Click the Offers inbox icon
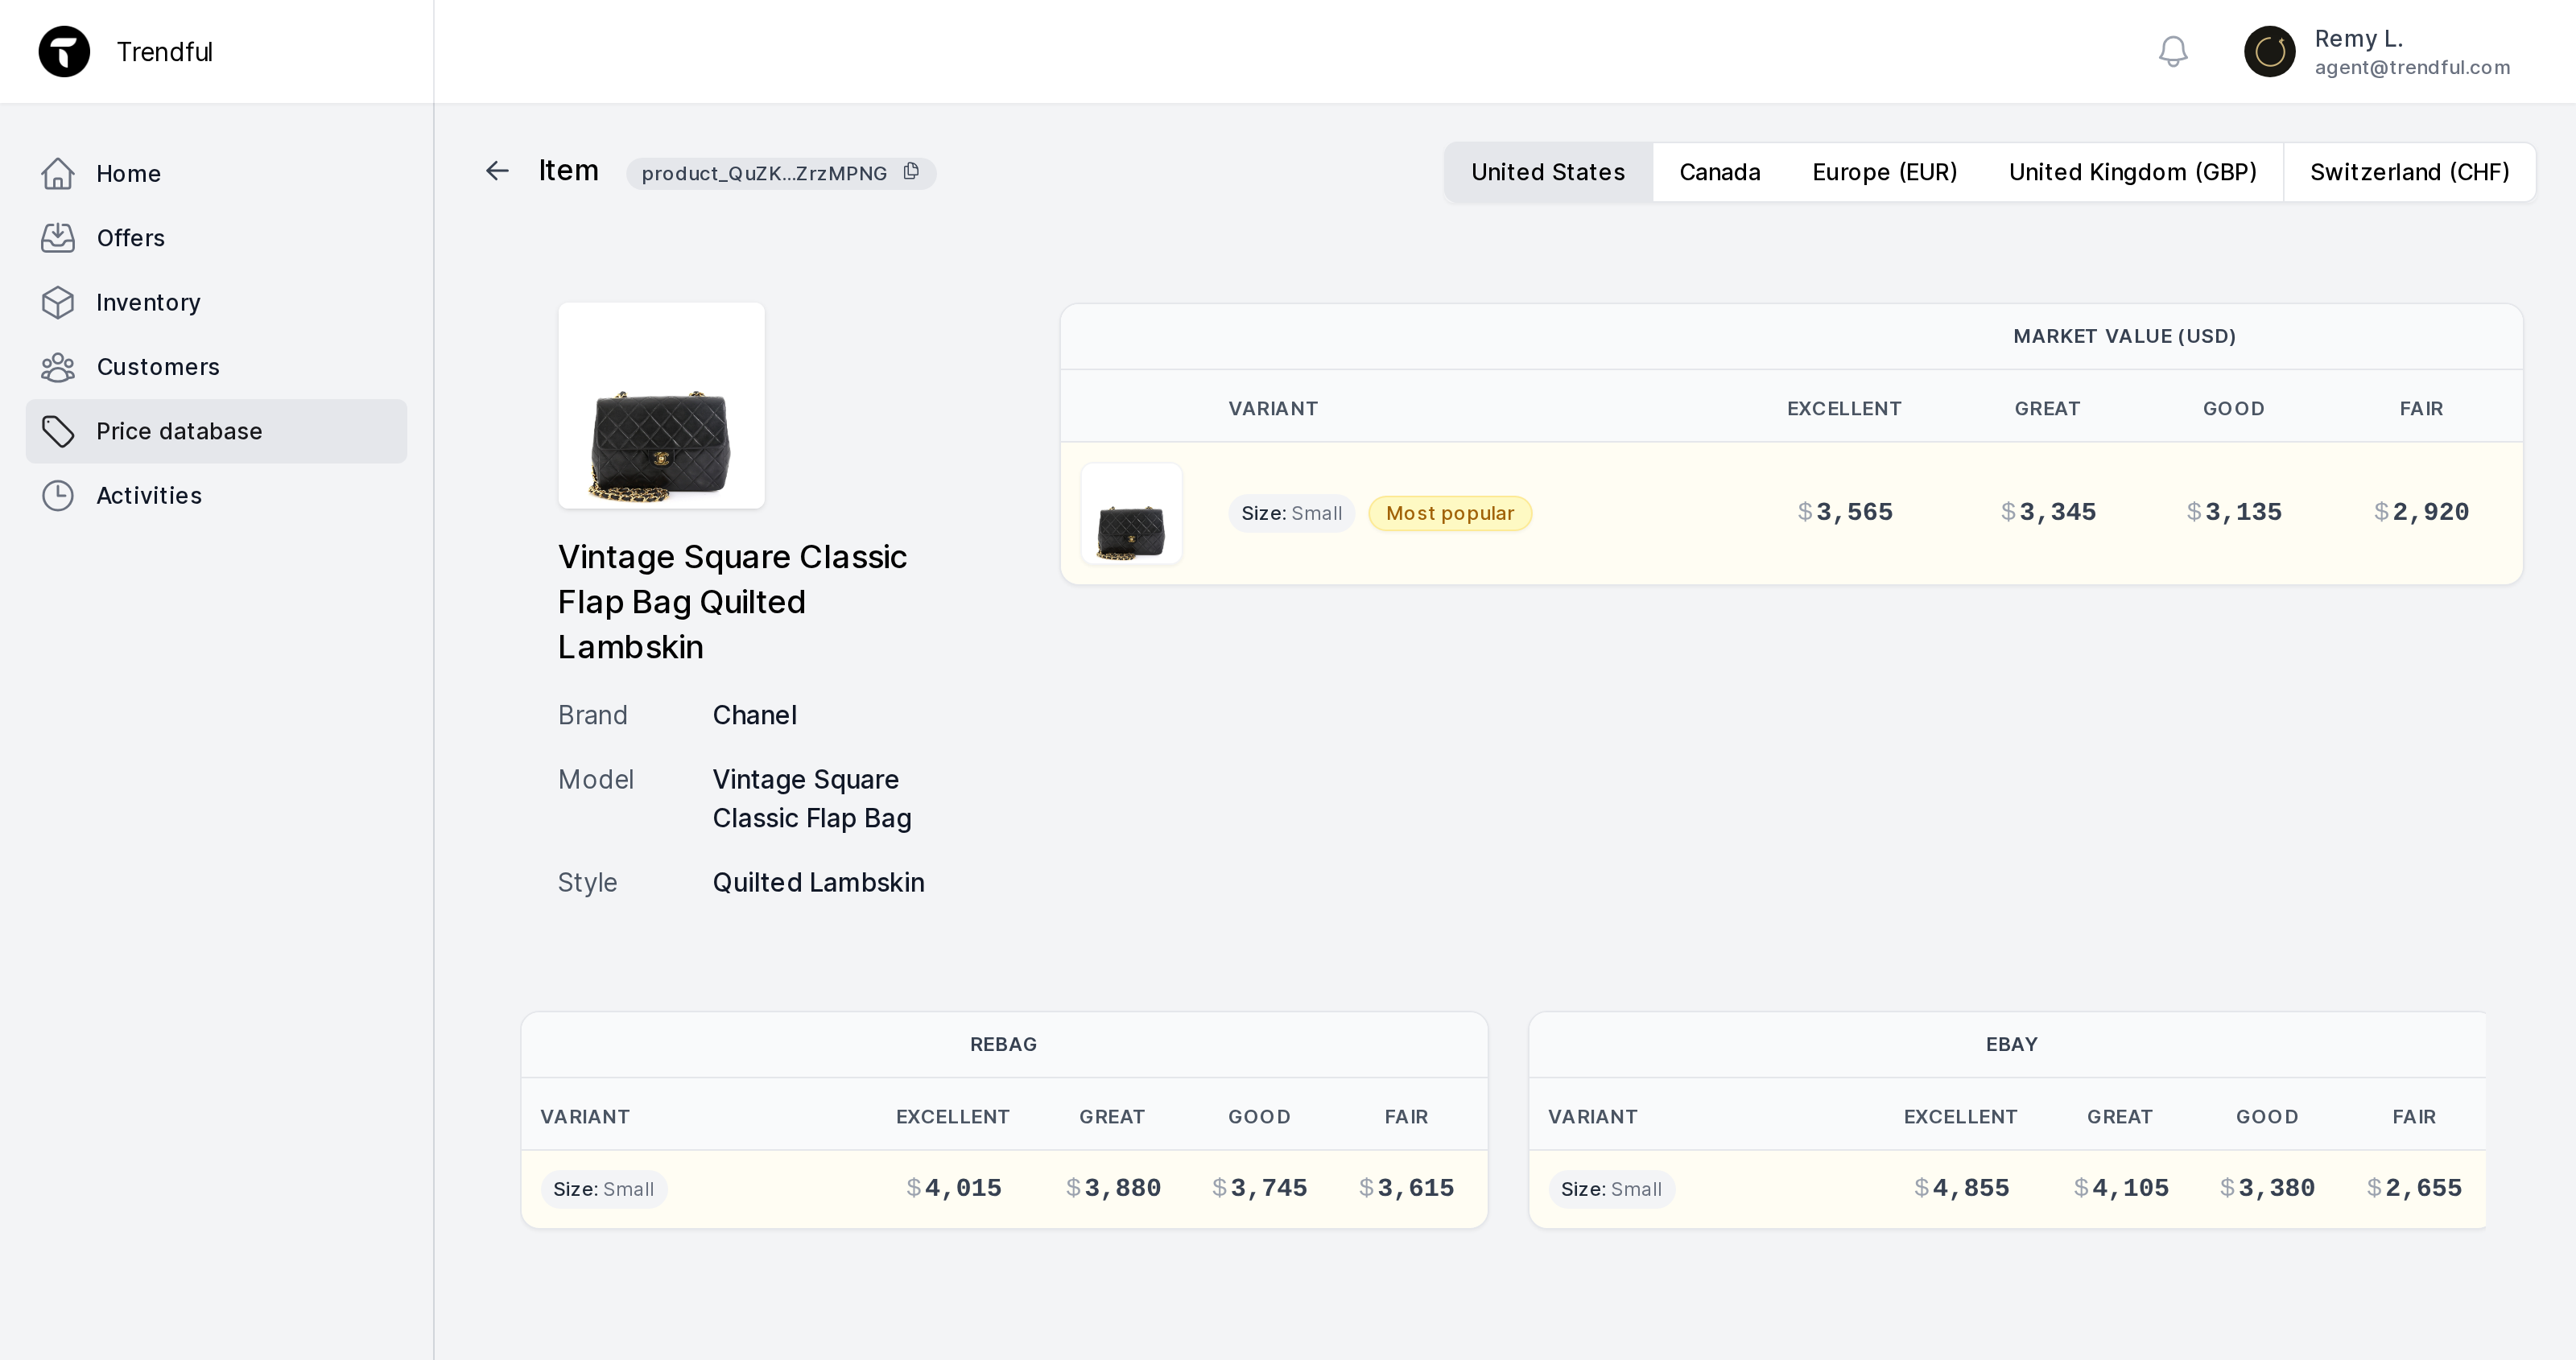Screen dimensions: 2576x1360 click(x=58, y=238)
